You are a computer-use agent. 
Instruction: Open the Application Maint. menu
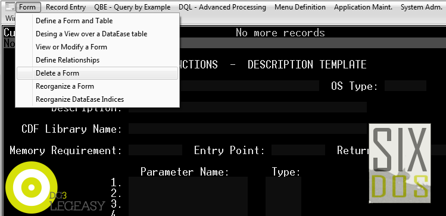(x=363, y=7)
